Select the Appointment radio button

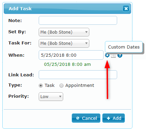(61, 86)
